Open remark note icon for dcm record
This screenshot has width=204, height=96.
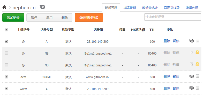coord(198,76)
